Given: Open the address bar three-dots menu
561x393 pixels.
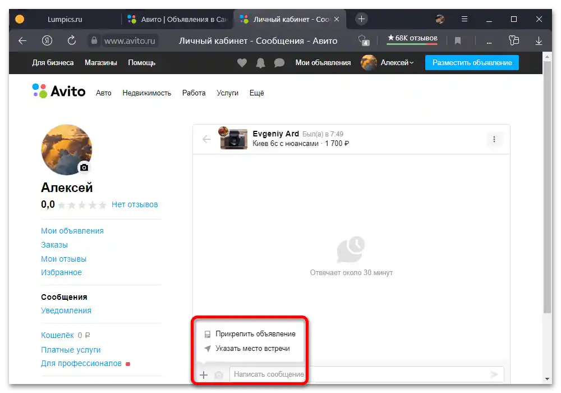Looking at the screenshot, I should pos(489,42).
